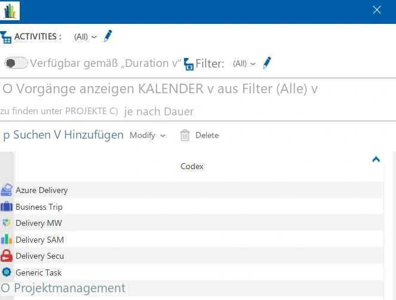Screen dimensions: 396x300
Task: Click the Delete trash can icon
Action: click(185, 135)
